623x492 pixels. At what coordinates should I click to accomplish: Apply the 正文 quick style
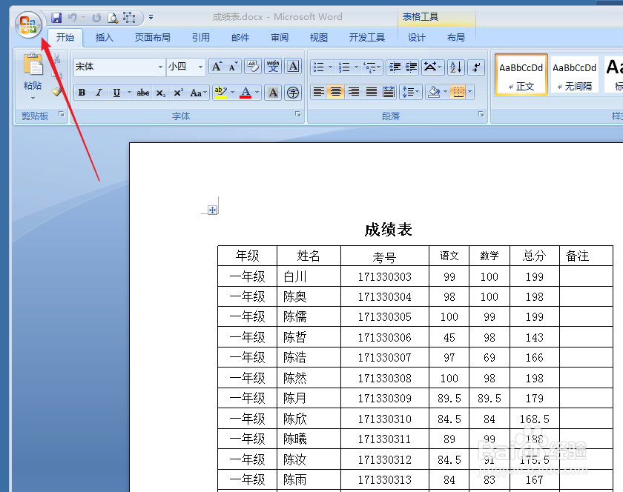tap(520, 74)
